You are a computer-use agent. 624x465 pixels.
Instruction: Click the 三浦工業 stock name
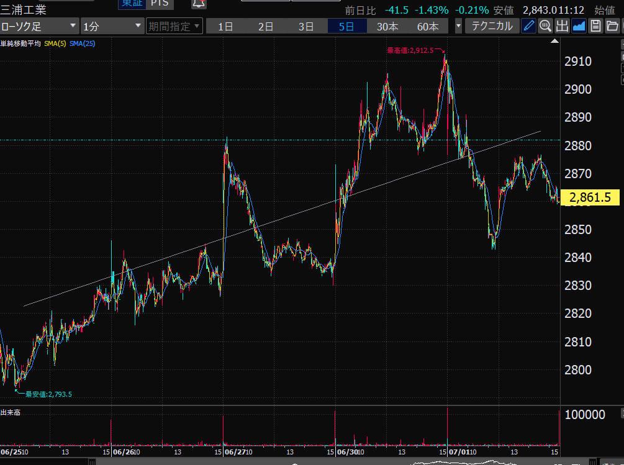pos(23,10)
